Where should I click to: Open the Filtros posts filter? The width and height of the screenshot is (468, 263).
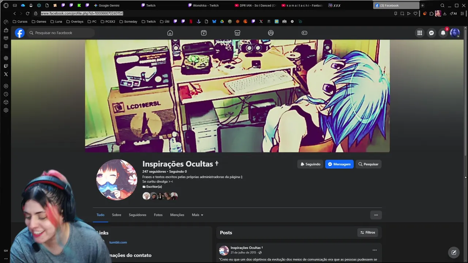(x=368, y=232)
